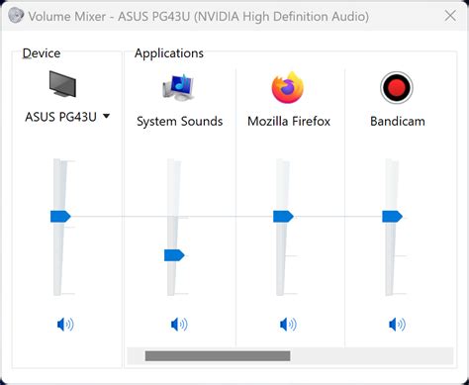Click the ASUS PG43U device name label
This screenshot has width=469, height=385.
point(61,117)
